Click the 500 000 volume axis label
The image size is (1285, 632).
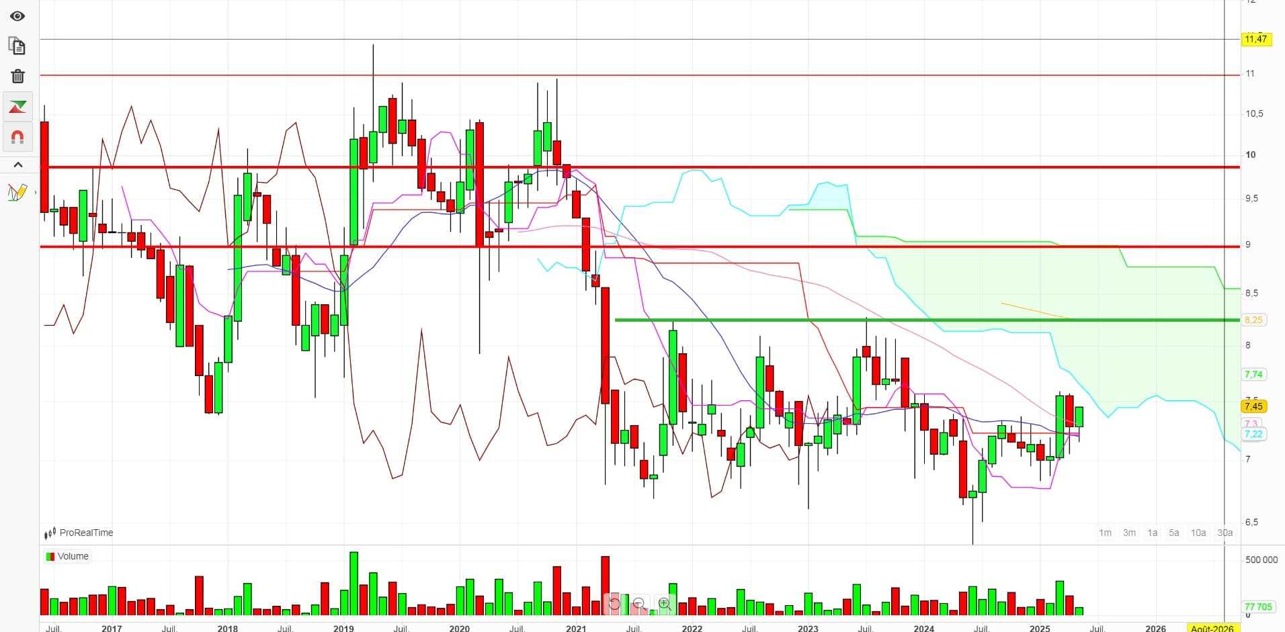(x=1261, y=559)
